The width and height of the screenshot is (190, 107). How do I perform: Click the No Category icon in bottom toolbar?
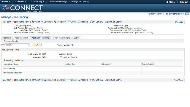click(x=91, y=80)
